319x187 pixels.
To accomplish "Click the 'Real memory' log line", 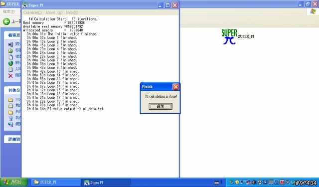I will click(x=54, y=23).
